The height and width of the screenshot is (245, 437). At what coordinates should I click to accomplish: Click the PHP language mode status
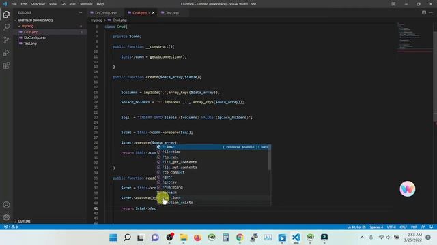click(414, 227)
